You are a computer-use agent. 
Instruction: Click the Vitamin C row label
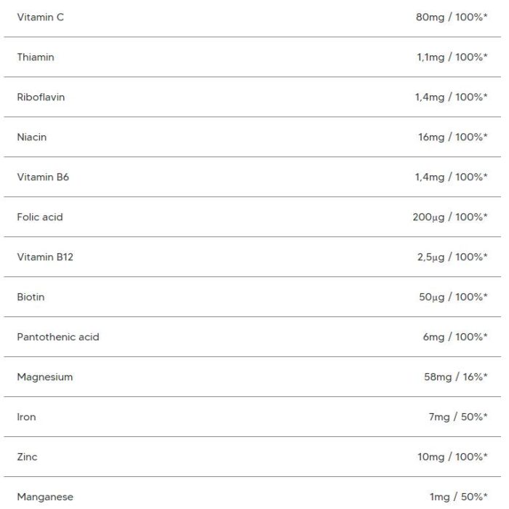[x=40, y=17]
